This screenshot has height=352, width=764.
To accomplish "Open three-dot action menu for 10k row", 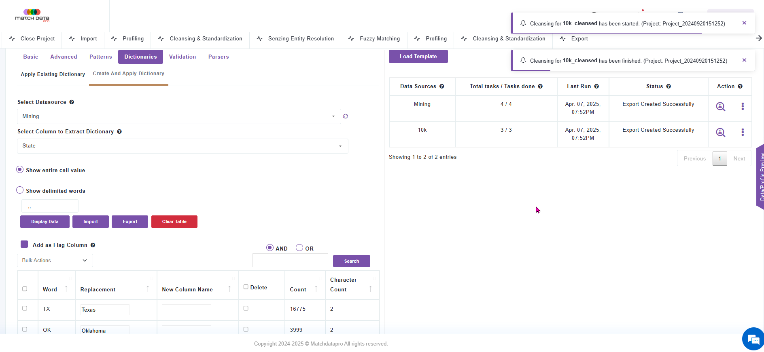I will click(742, 132).
